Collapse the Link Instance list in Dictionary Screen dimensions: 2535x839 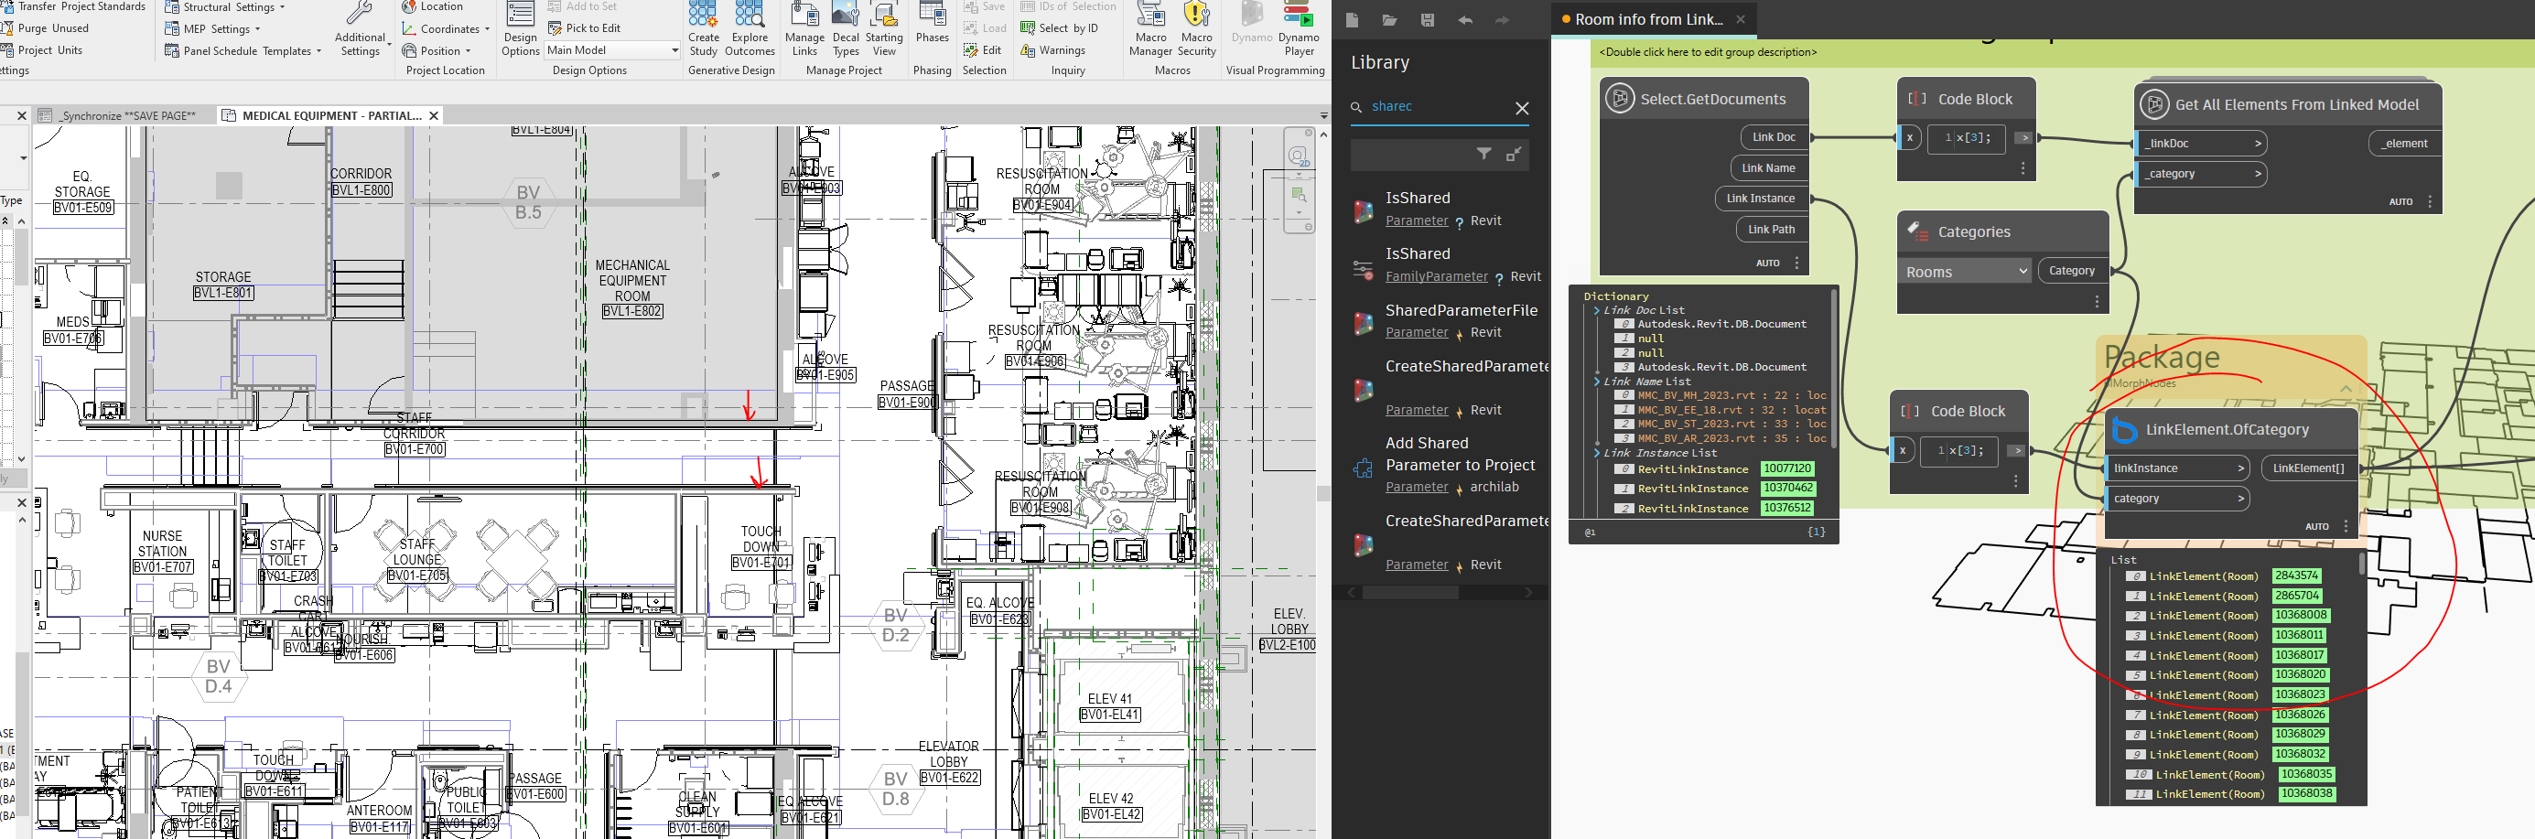point(1596,454)
